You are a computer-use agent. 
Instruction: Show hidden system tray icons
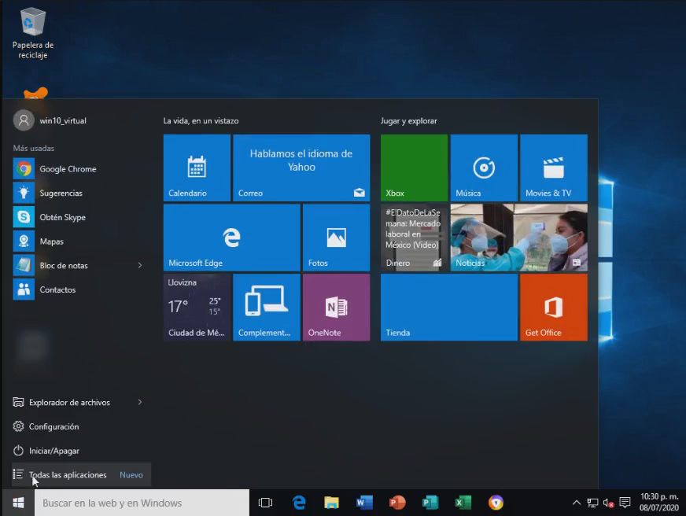[x=577, y=503]
